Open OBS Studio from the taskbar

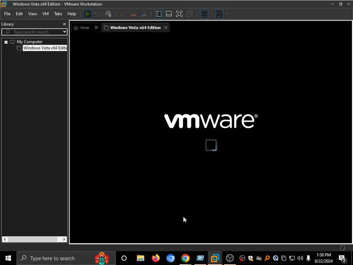(x=230, y=258)
